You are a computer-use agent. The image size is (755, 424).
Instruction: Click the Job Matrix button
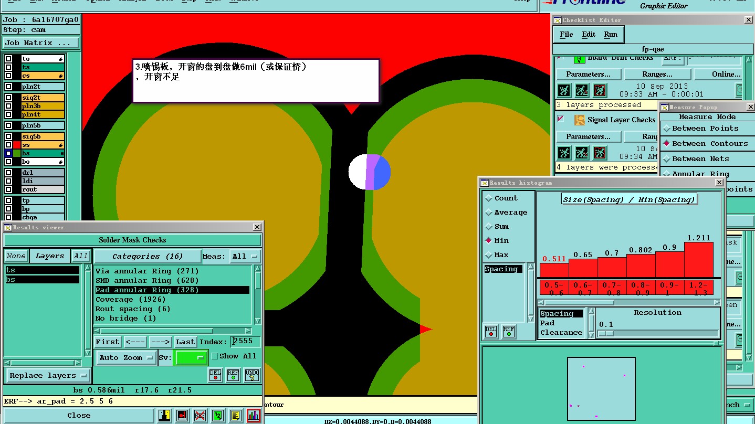tap(41, 43)
